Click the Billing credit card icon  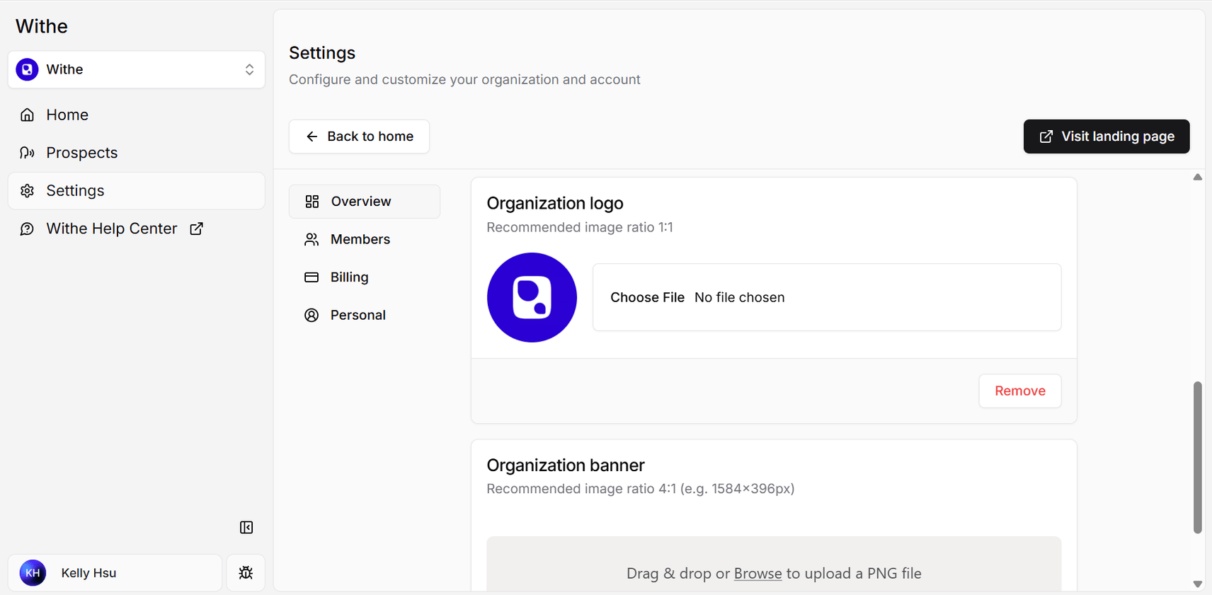(311, 277)
